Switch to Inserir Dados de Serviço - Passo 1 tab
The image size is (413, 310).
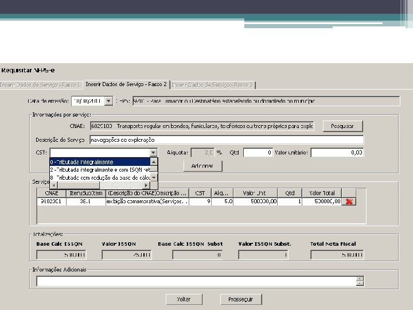pos(40,85)
